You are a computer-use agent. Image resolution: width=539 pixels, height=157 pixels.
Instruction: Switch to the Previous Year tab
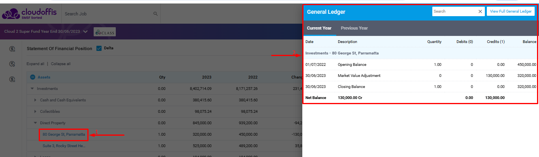click(x=354, y=28)
